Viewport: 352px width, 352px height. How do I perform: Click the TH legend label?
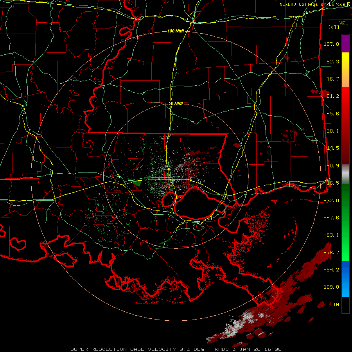pos(336,305)
